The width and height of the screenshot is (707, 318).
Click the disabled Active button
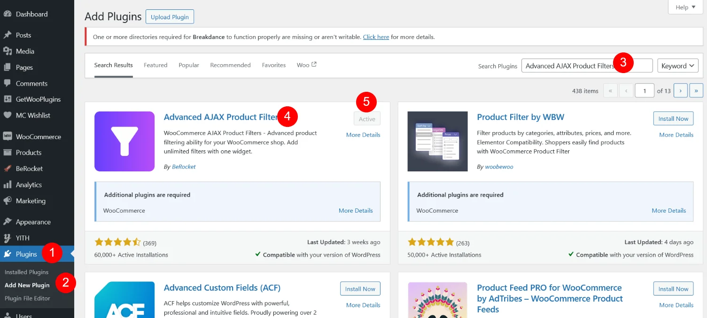pyautogui.click(x=367, y=119)
